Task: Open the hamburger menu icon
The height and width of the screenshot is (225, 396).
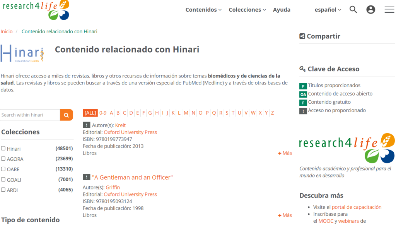Action: [389, 9]
